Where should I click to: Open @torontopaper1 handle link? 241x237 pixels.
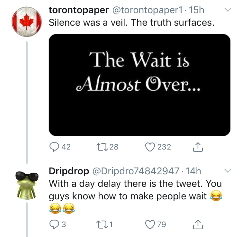tap(147, 10)
